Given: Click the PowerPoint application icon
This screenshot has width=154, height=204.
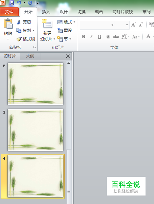Looking at the screenshot, I should 3,3.
